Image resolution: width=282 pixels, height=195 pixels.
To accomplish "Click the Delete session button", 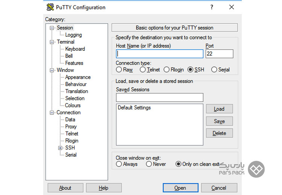I will [x=219, y=133].
